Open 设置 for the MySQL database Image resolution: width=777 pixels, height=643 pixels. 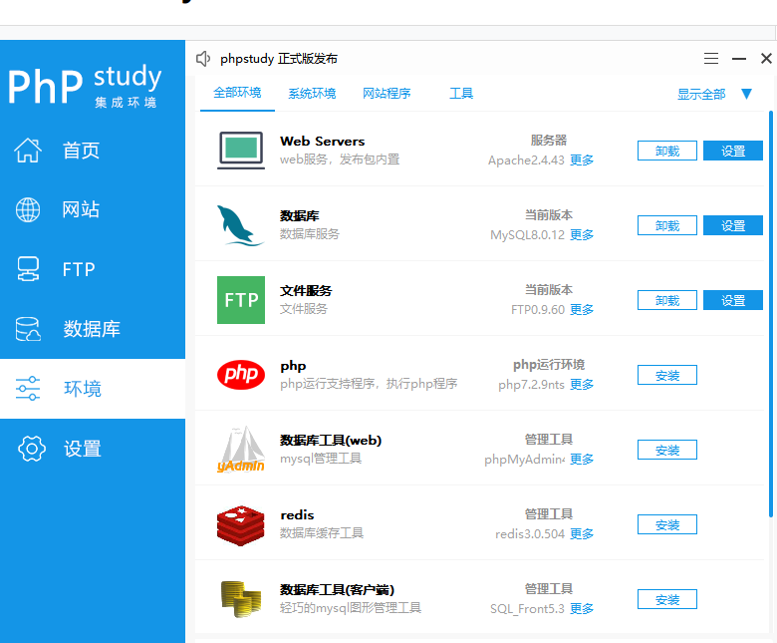733,225
